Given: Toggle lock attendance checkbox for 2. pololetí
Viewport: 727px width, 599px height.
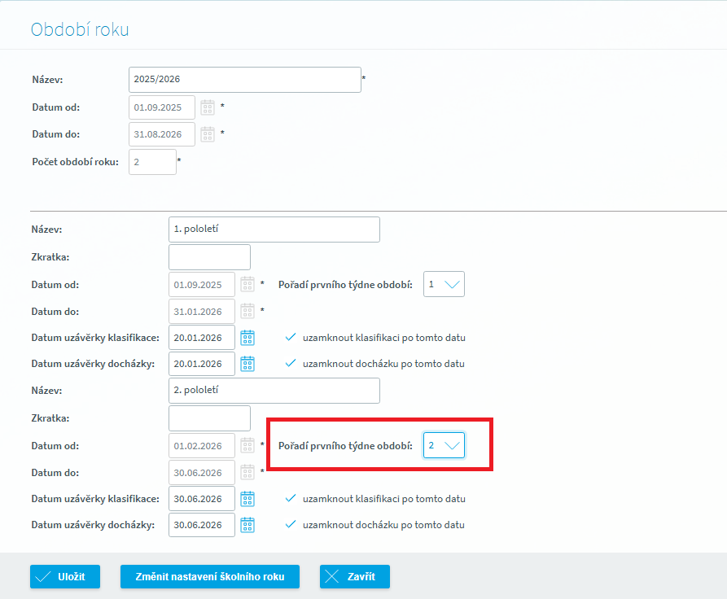Looking at the screenshot, I should pyautogui.click(x=291, y=525).
